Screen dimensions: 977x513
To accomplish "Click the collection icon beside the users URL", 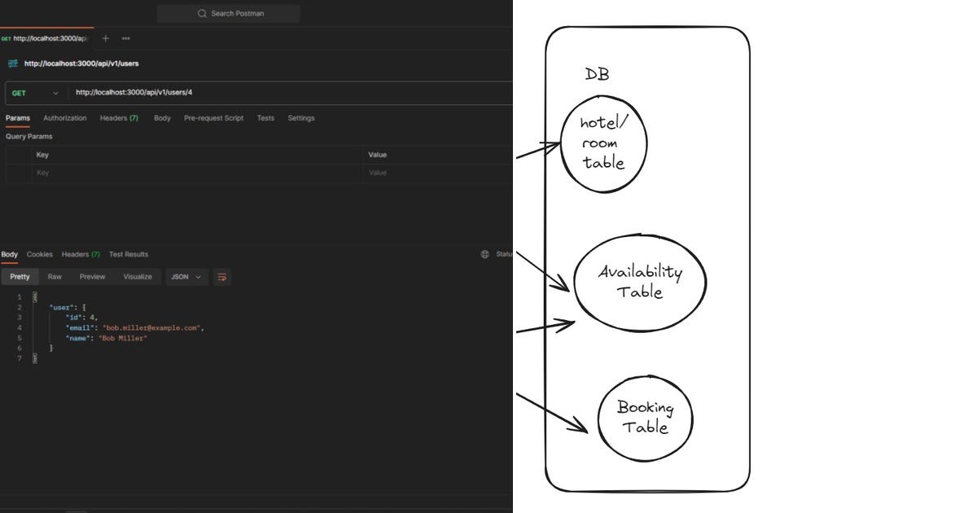I will pyautogui.click(x=11, y=63).
